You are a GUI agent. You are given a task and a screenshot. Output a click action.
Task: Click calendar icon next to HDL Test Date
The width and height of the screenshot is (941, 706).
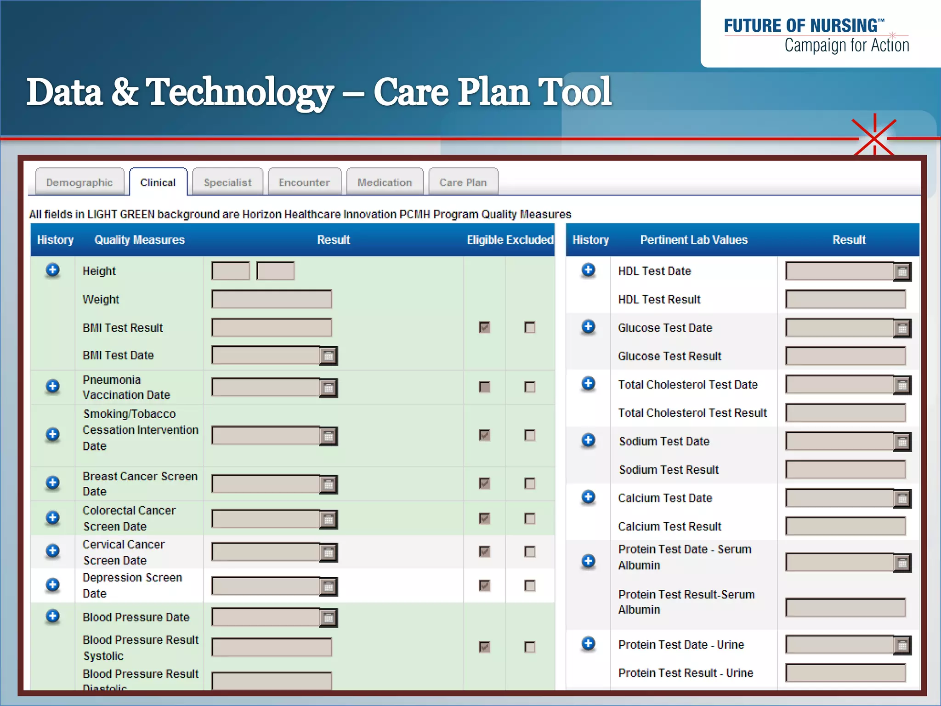902,272
